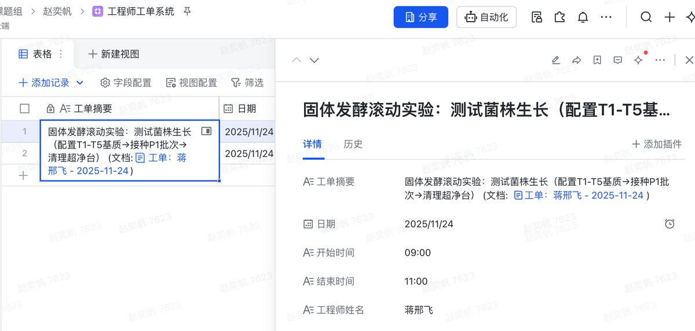The width and height of the screenshot is (695, 331).
Task: Click the lock icon in the 工单摘要 header
Action: (x=50, y=108)
